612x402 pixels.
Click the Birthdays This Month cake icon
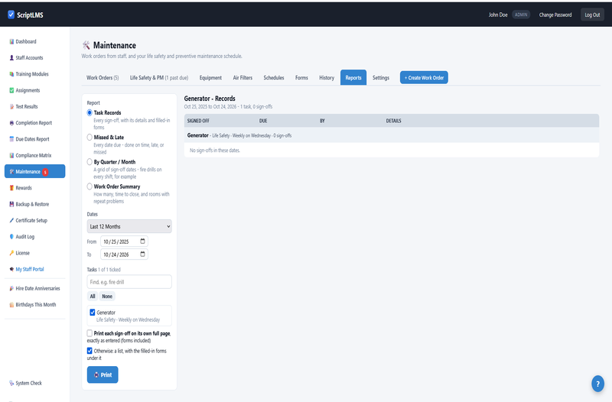point(11,305)
